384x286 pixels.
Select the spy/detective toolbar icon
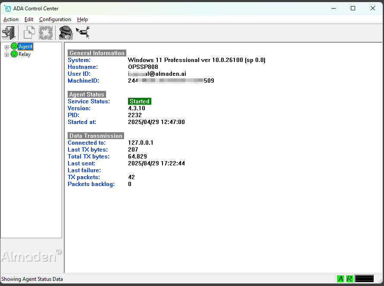[x=66, y=32]
